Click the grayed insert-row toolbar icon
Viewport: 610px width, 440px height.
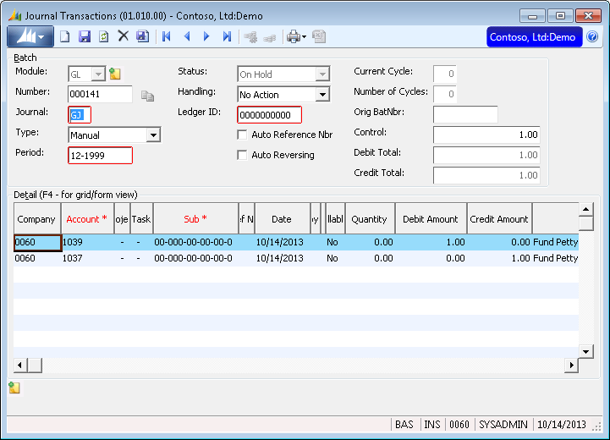(x=250, y=37)
